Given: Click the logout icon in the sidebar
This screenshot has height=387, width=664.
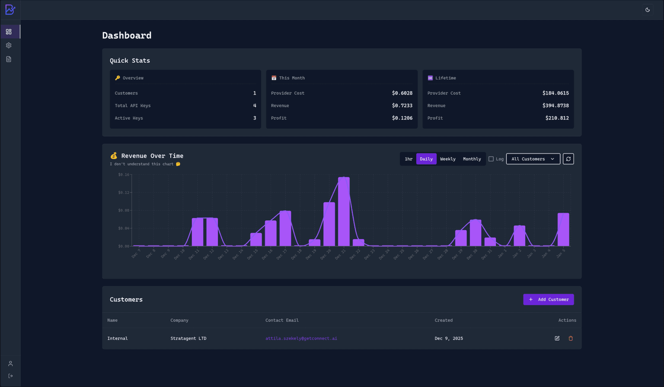Looking at the screenshot, I should (x=10, y=376).
